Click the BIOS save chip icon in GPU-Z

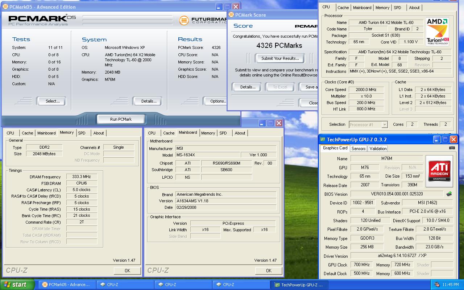[449, 194]
